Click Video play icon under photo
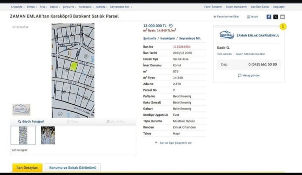The width and height of the screenshot is (302, 175). pyautogui.click(x=68, y=122)
